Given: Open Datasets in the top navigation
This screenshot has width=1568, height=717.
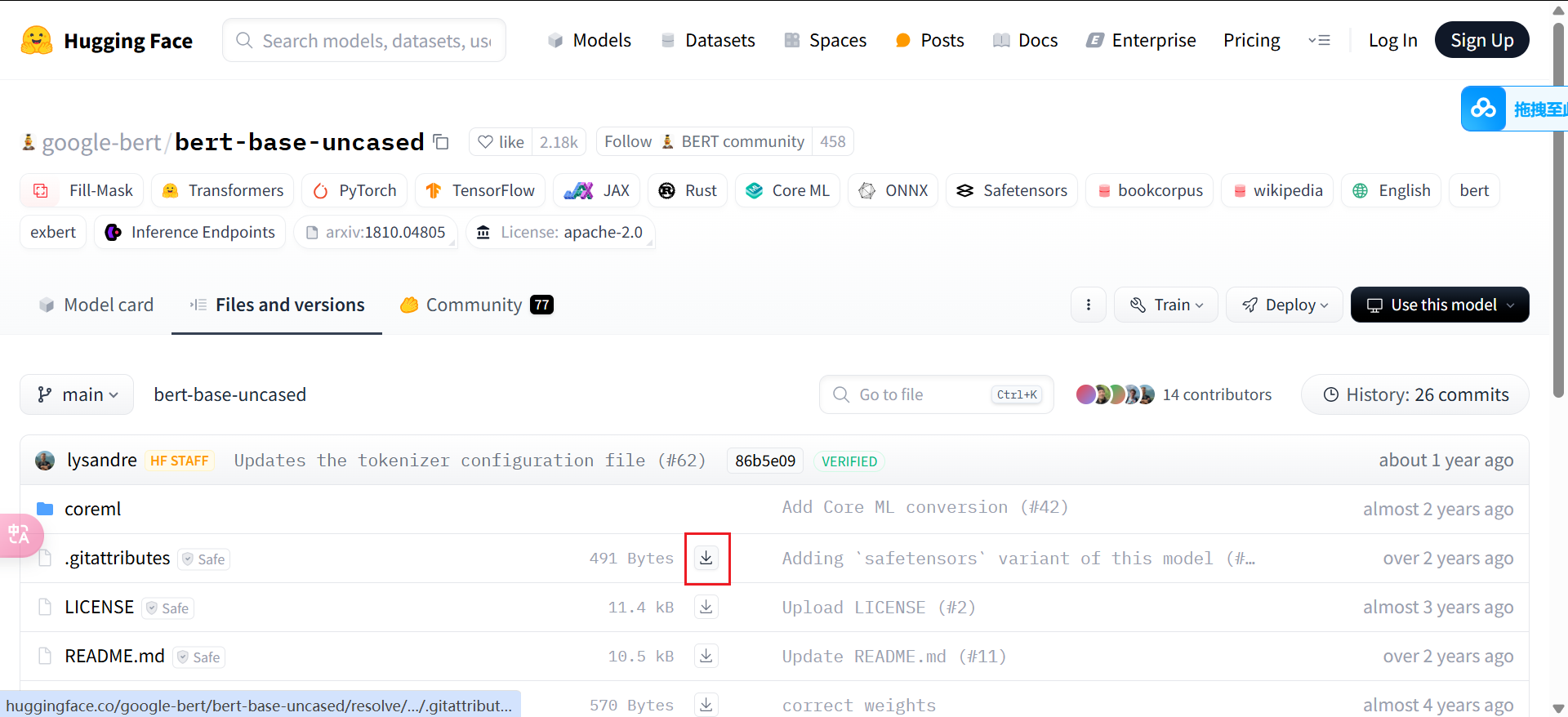Looking at the screenshot, I should tap(707, 40).
